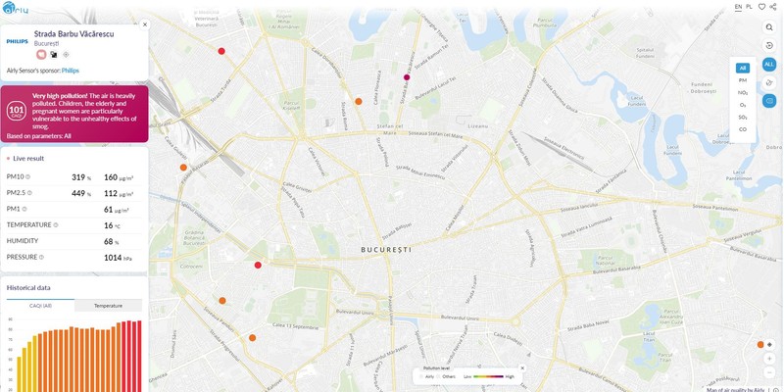Screen dimensions: 784x392
Task: Click the PM2.5 percentage '449 %'
Action: pyautogui.click(x=81, y=193)
